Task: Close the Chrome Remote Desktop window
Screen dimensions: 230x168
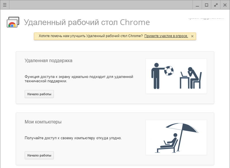Action: point(225,5)
